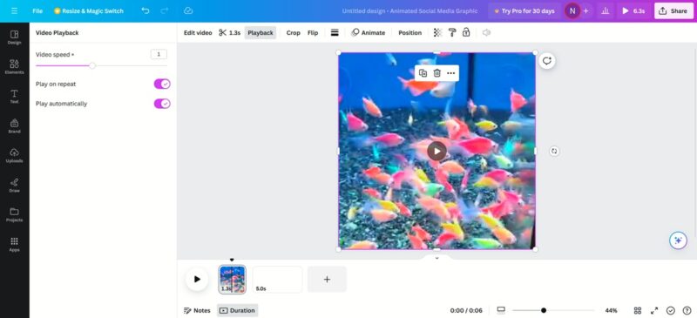697x318 pixels.
Task: Copy style with paint roller icon
Action: point(452,32)
